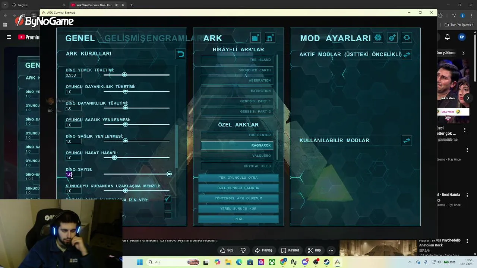
Task: Open Microsoft Edge from the taskbar
Action: point(239,262)
